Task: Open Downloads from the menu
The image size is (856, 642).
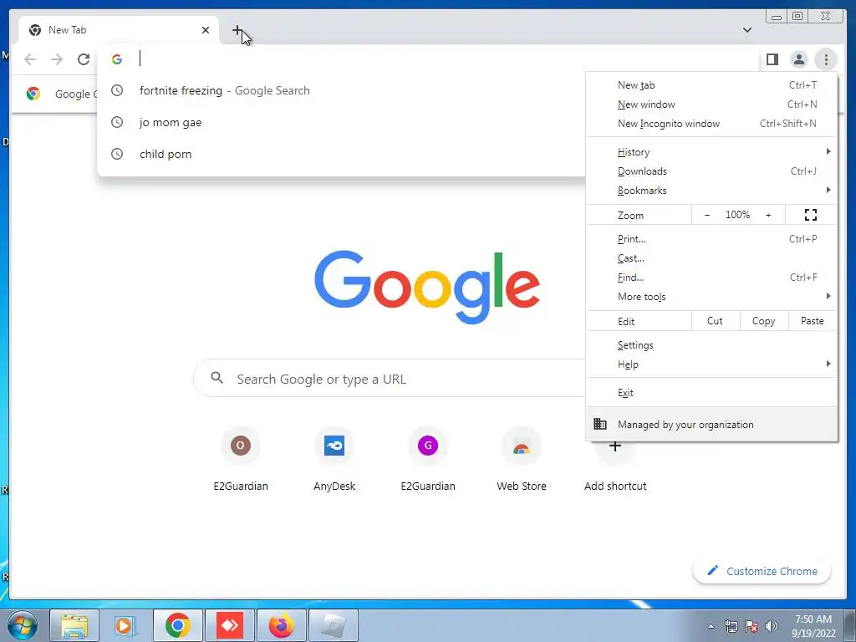Action: (x=712, y=171)
